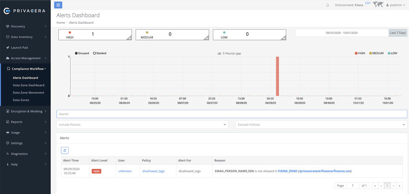409x194 pixels.
Task: Click the Usage cloud icon
Action: click(x=8, y=133)
